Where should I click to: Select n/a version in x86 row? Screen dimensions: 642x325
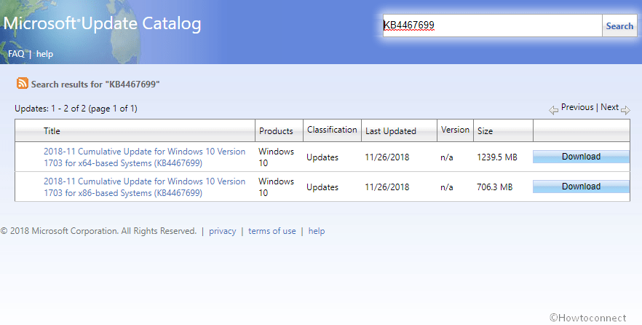(x=447, y=187)
